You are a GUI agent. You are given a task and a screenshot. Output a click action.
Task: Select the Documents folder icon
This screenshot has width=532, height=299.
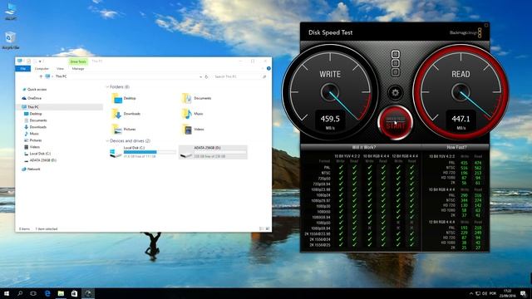tap(186, 98)
